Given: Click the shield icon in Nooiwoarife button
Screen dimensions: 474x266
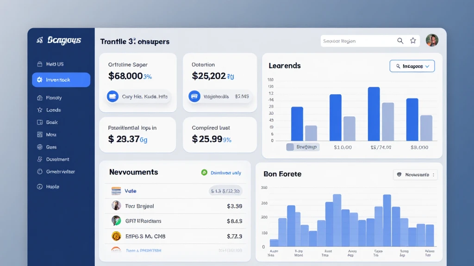Looking at the screenshot, I should (399, 175).
